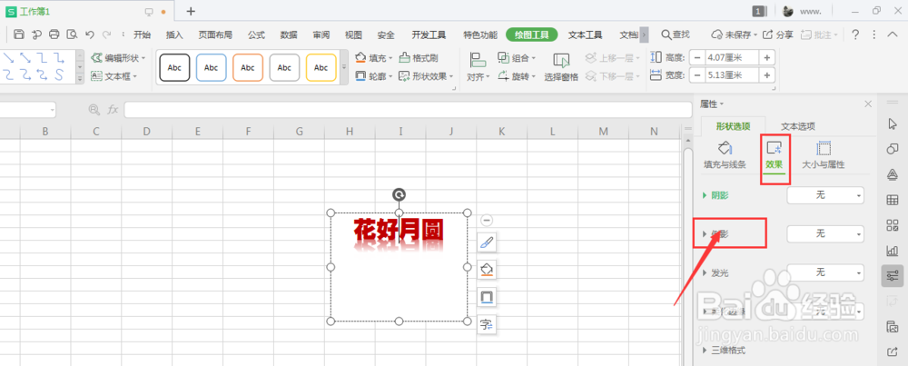
Task: Click the rotate handle above the text box
Action: point(399,194)
